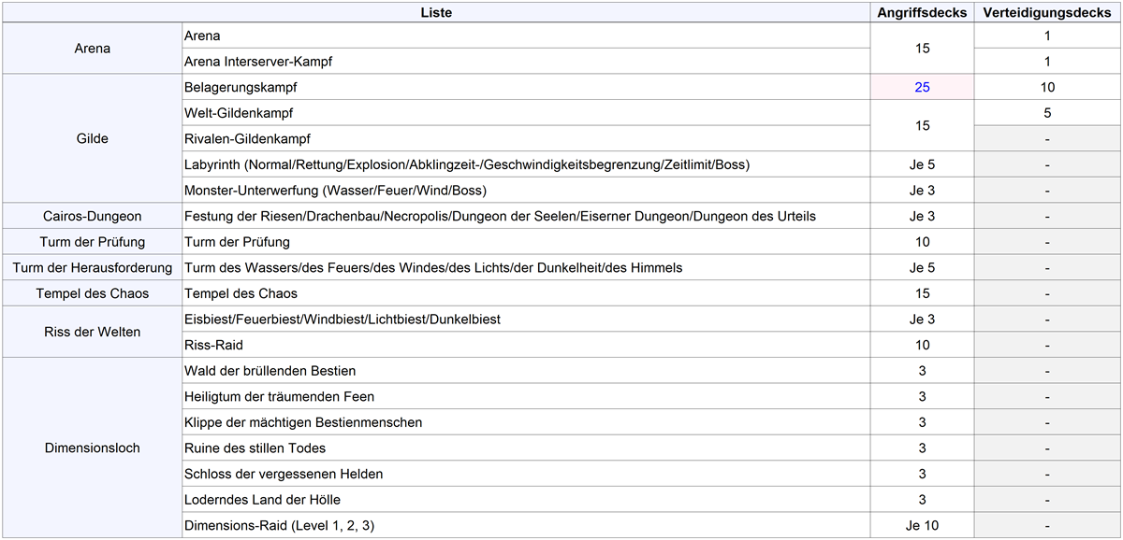1123x540 pixels.
Task: Select the Belagerungskampf list entry
Action: 241,88
